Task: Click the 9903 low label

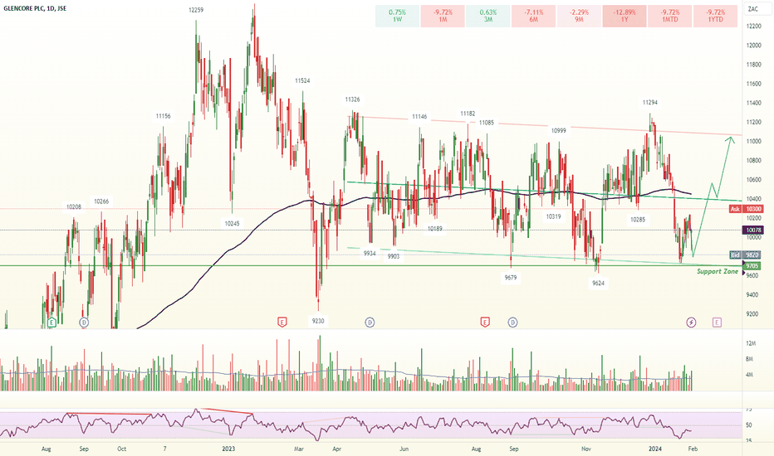Action: coord(394,256)
